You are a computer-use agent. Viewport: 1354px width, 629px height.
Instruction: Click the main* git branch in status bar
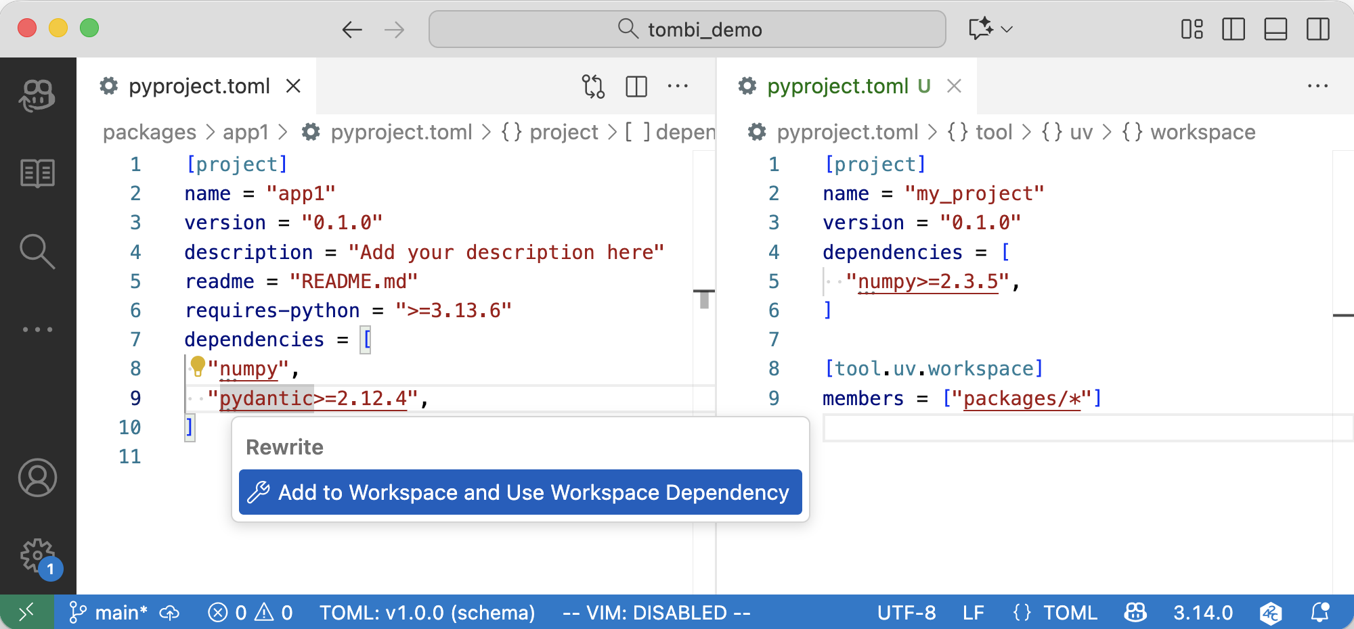tap(108, 613)
